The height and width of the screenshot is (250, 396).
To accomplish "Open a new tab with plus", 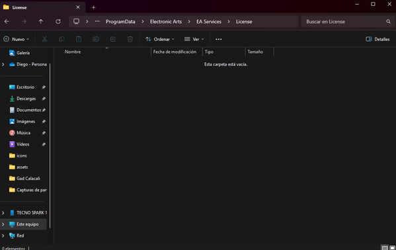I will (x=94, y=7).
